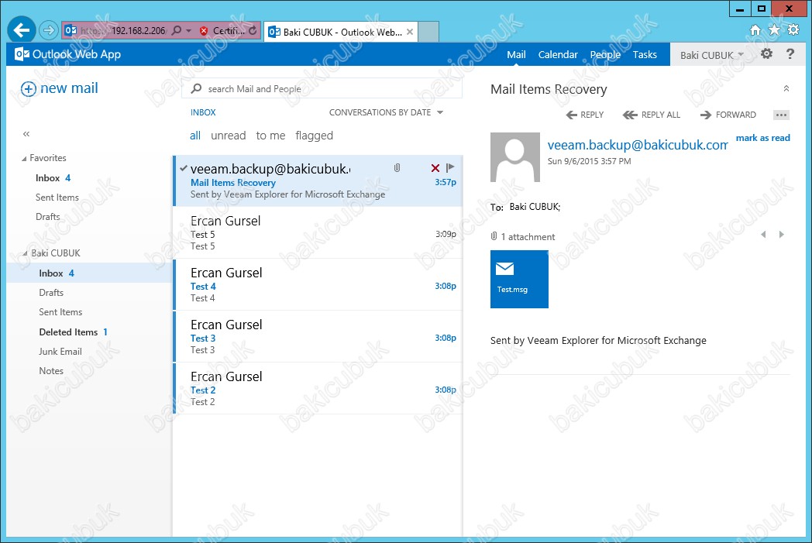Viewport: 812px width, 543px height.
Task: Filter messages by unread
Action: tap(229, 136)
